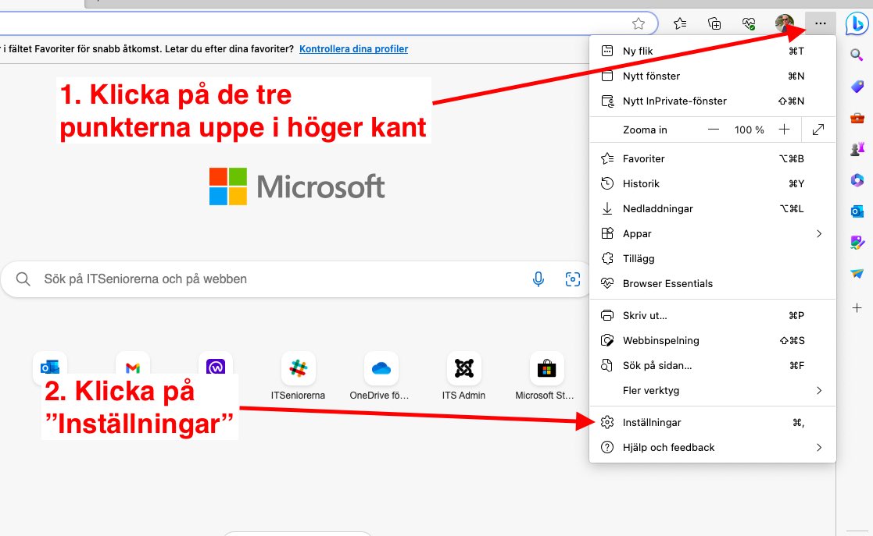873x536 pixels.
Task: Choose Skriv ut... from the menu
Action: [713, 315]
